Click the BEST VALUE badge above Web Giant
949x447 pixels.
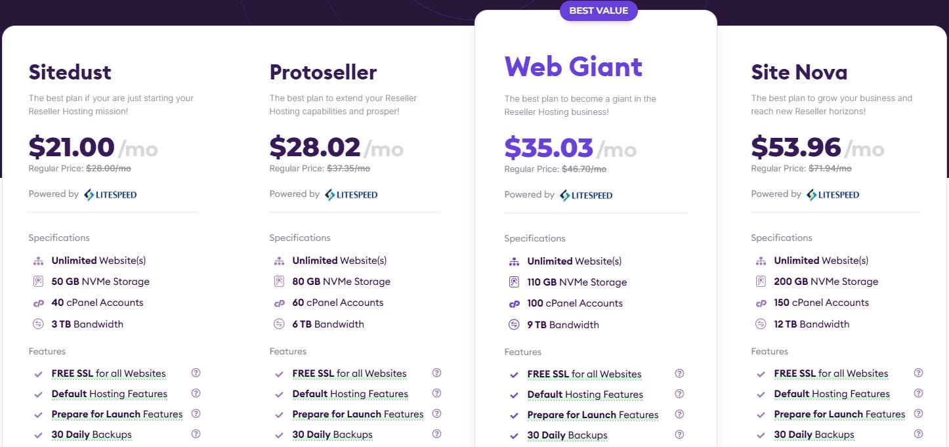598,11
